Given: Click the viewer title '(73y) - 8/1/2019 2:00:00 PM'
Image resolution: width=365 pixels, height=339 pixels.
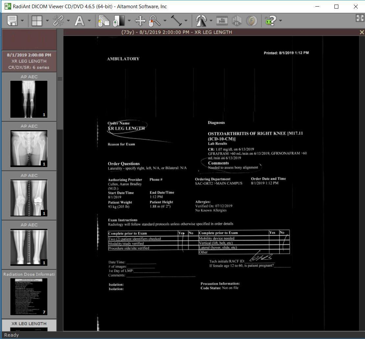Looking at the screenshot, I should pyautogui.click(x=155, y=32).
